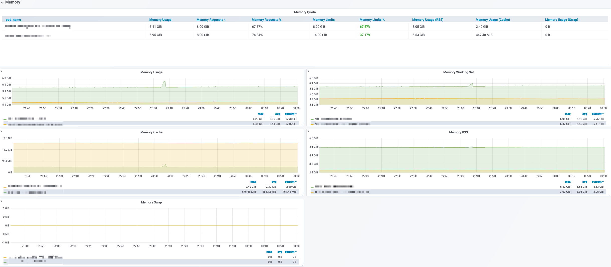
Task: Open the Memory Quota panel title menu
Action: click(305, 12)
